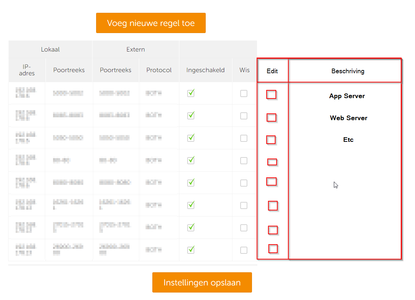415x300 pixels.
Task: Click the App Server description text
Action: pyautogui.click(x=347, y=96)
